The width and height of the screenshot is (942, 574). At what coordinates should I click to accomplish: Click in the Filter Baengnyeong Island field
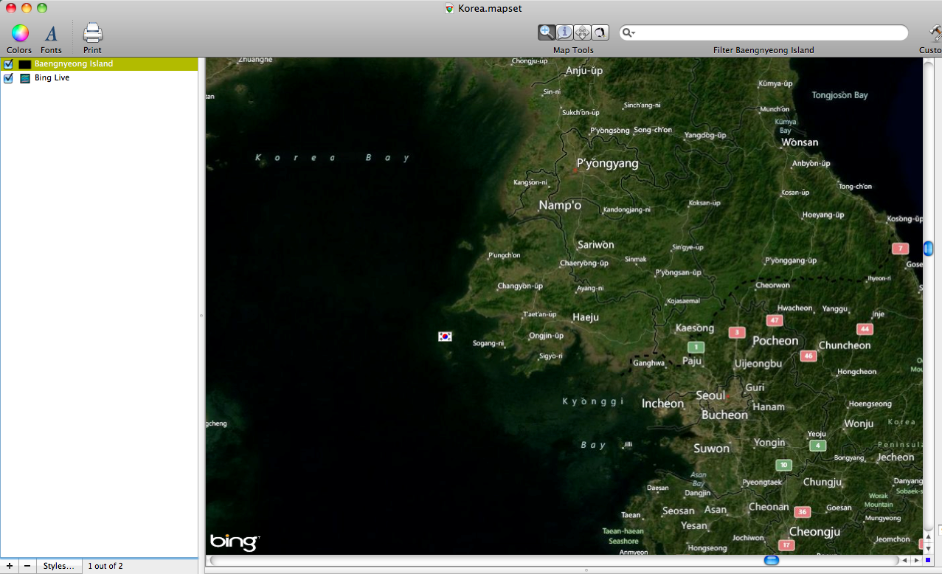coord(767,33)
